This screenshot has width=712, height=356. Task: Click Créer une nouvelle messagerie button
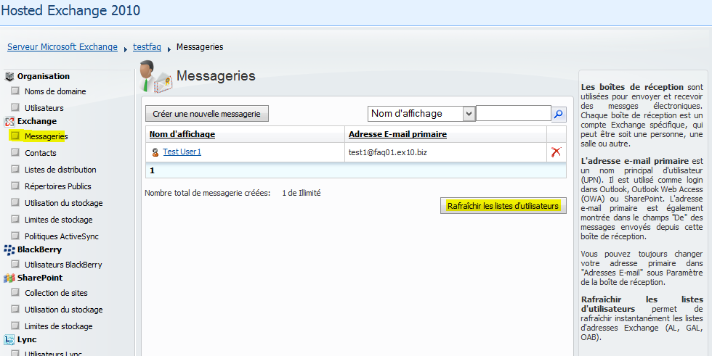click(x=207, y=114)
